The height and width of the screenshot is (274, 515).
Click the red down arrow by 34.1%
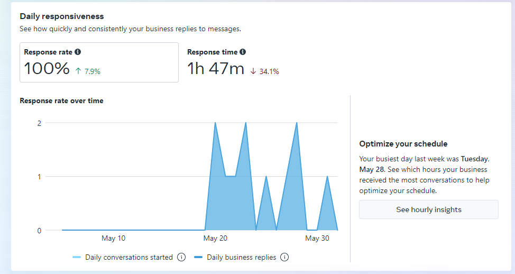[253, 71]
